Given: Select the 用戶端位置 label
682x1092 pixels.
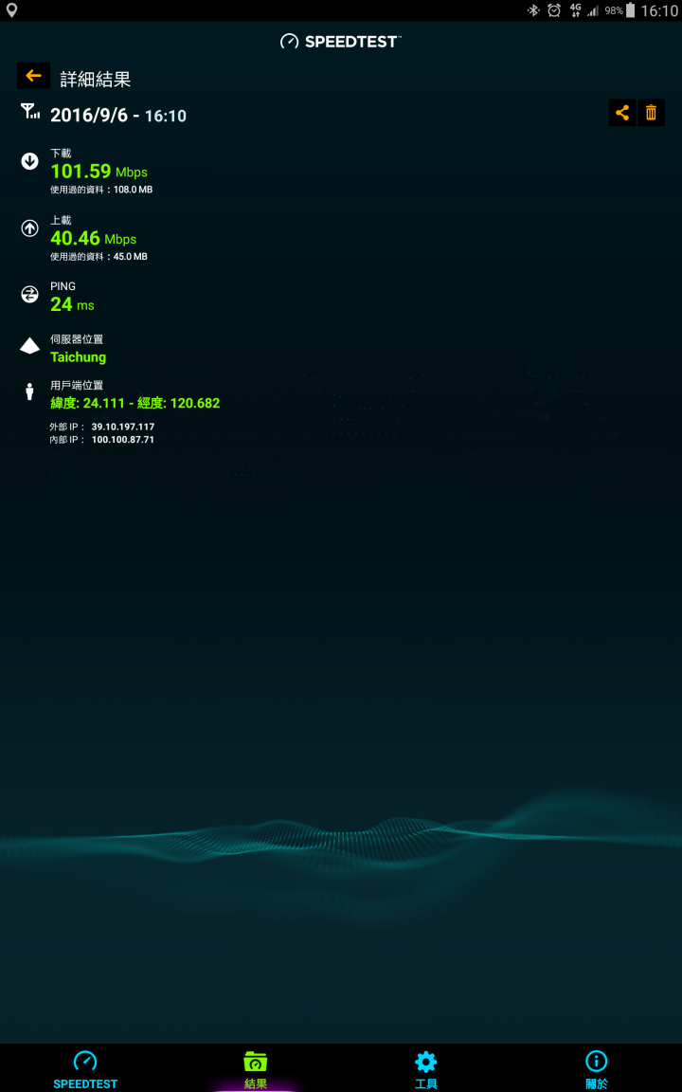Looking at the screenshot, I should (x=77, y=385).
